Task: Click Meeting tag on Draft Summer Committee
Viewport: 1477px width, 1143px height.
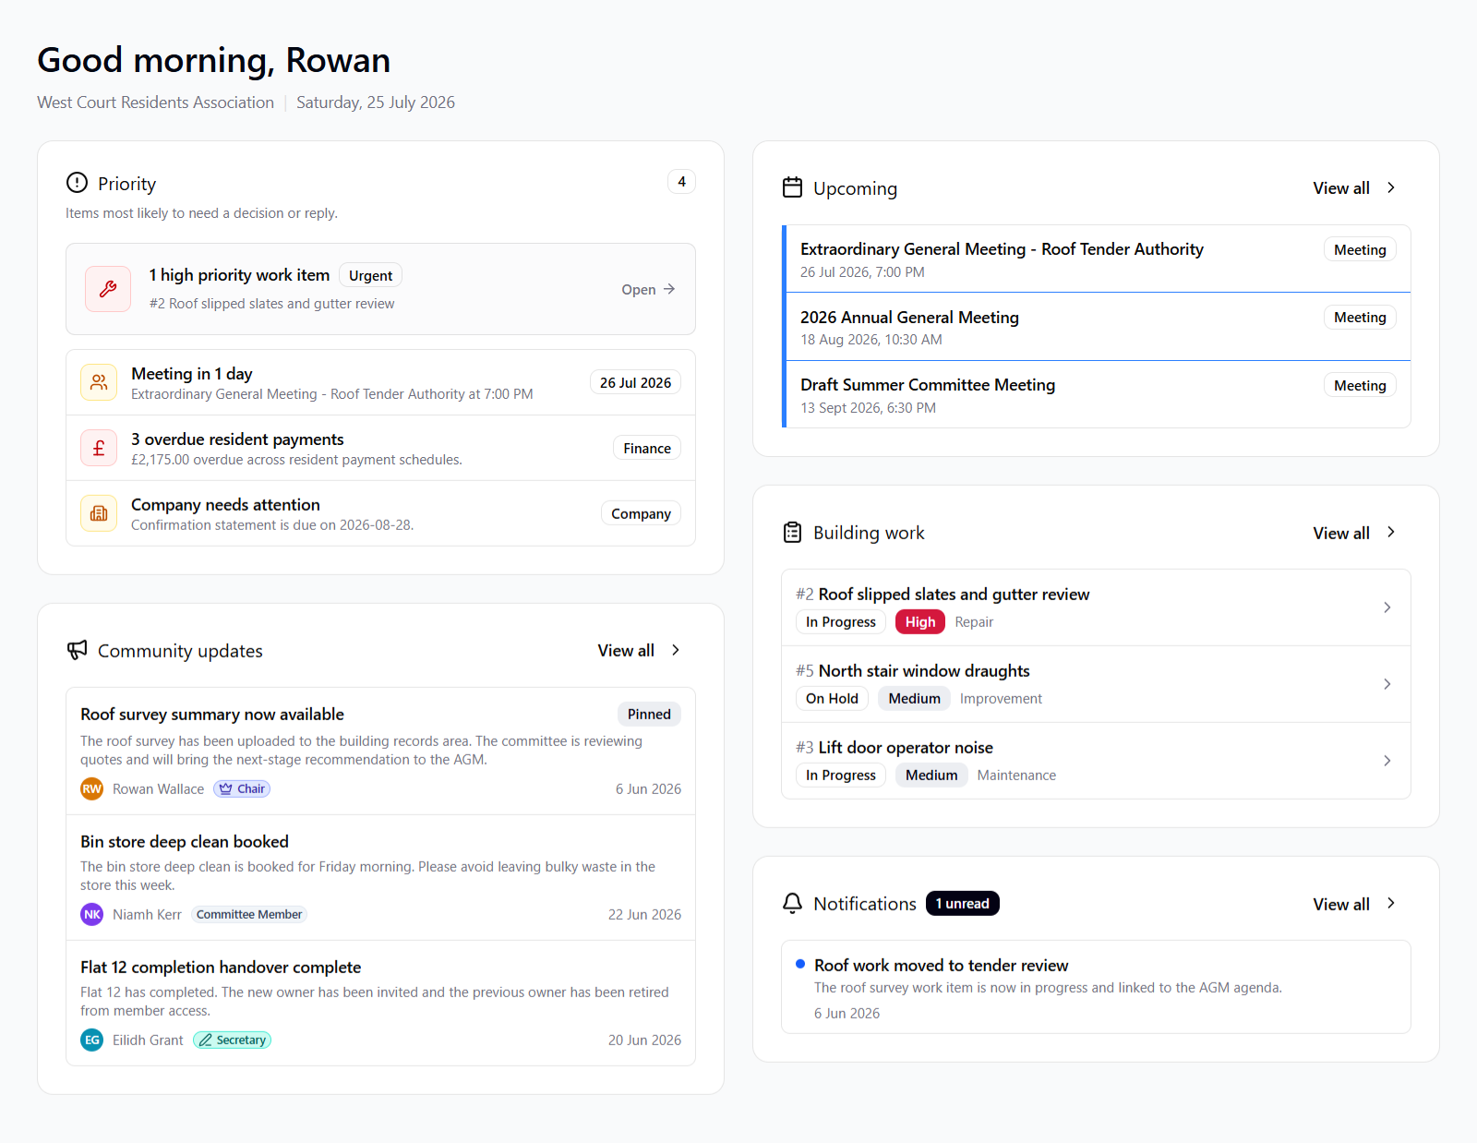Action: pos(1360,385)
